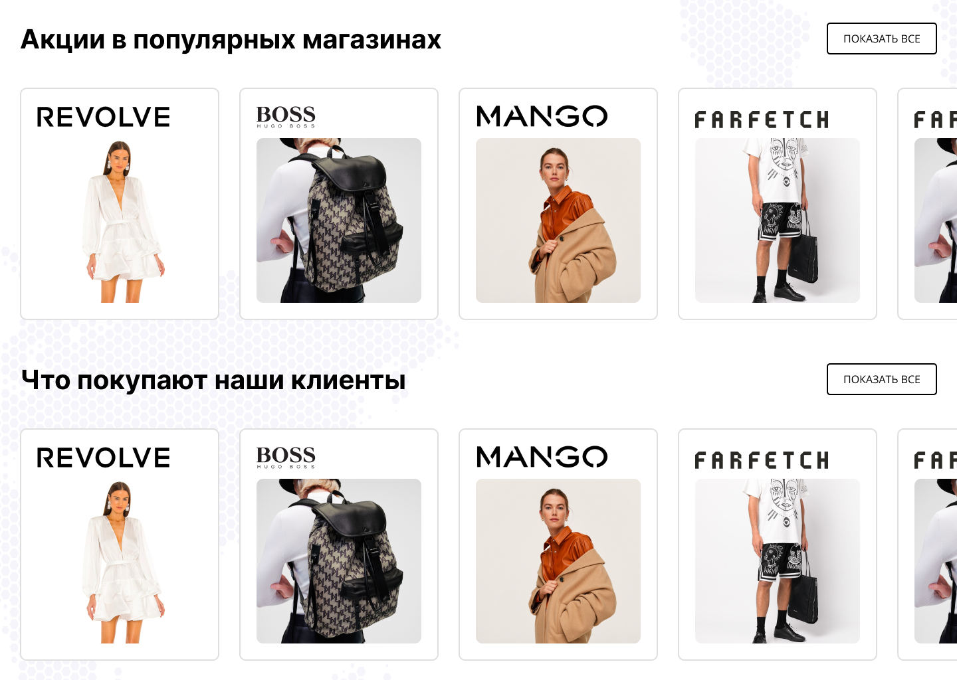Open backpack photo in the clients row
This screenshot has width=957, height=680.
[x=339, y=561]
